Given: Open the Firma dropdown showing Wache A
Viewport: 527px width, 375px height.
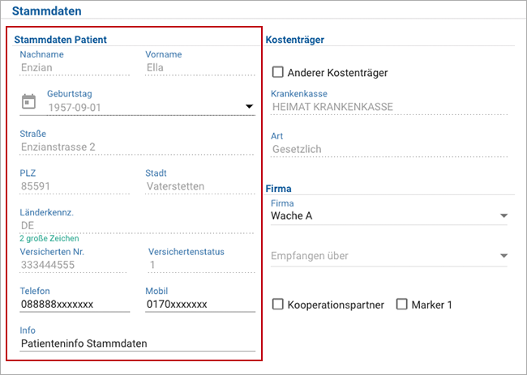Looking at the screenshot, I should tap(389, 216).
